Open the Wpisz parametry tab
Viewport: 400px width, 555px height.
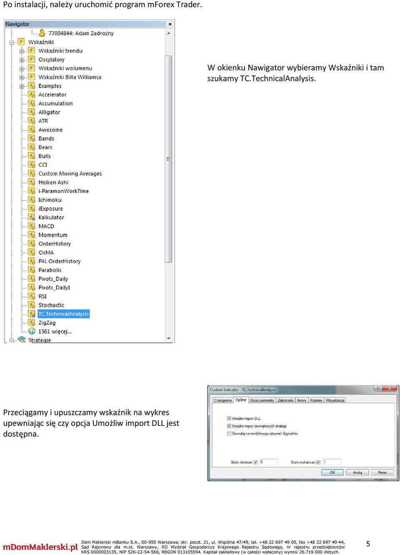click(262, 400)
